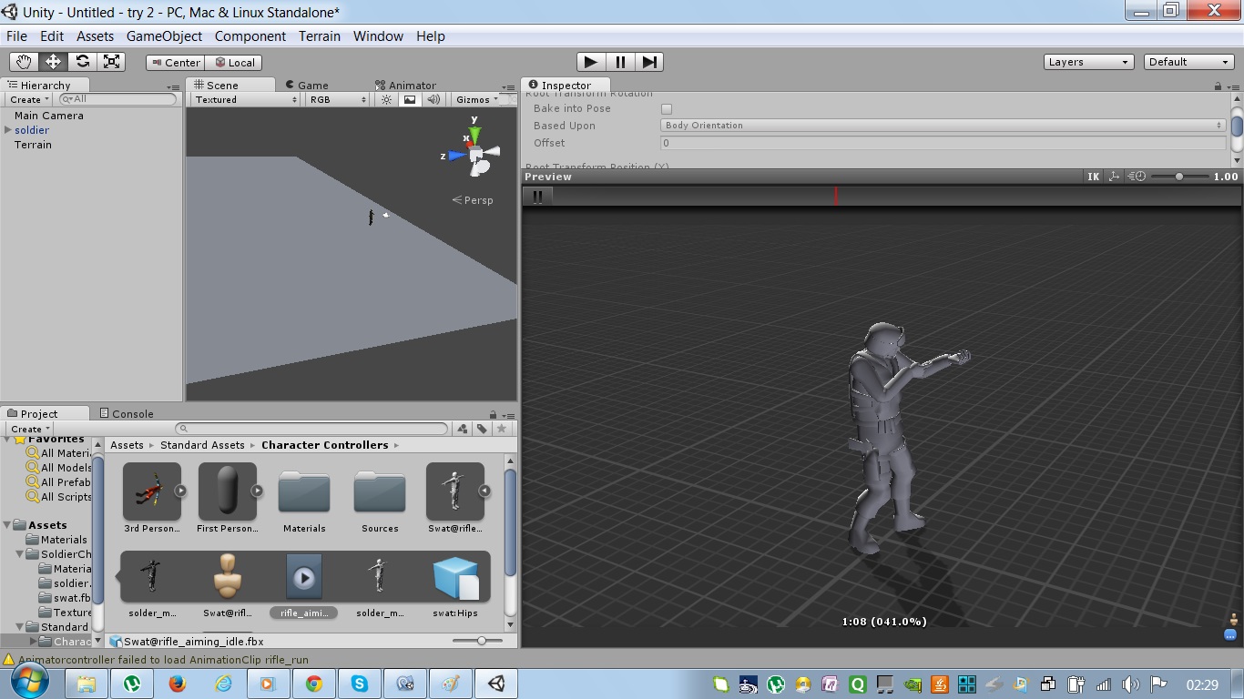1244x699 pixels.
Task: Toggle scene skybox/effects image icon
Action: (410, 99)
